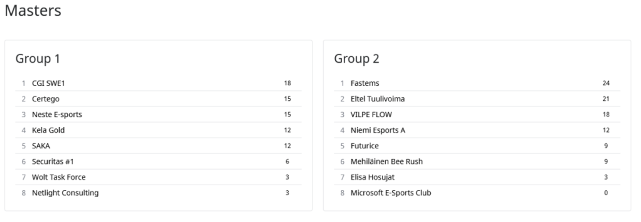Click the Group 2 heading
Screen dimensions: 641x222
point(356,58)
